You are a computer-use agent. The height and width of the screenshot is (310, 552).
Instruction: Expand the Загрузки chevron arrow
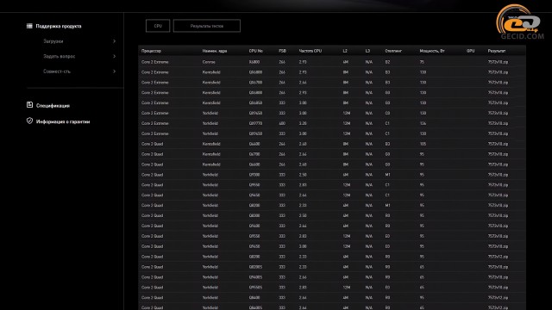click(x=114, y=41)
